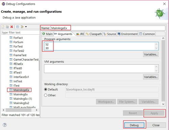The width and height of the screenshot is (169, 130).
Task: Select the ForTest2 configuration
Action: (19, 51)
